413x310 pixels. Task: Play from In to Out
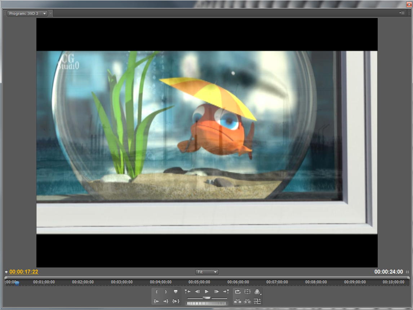[176, 301]
